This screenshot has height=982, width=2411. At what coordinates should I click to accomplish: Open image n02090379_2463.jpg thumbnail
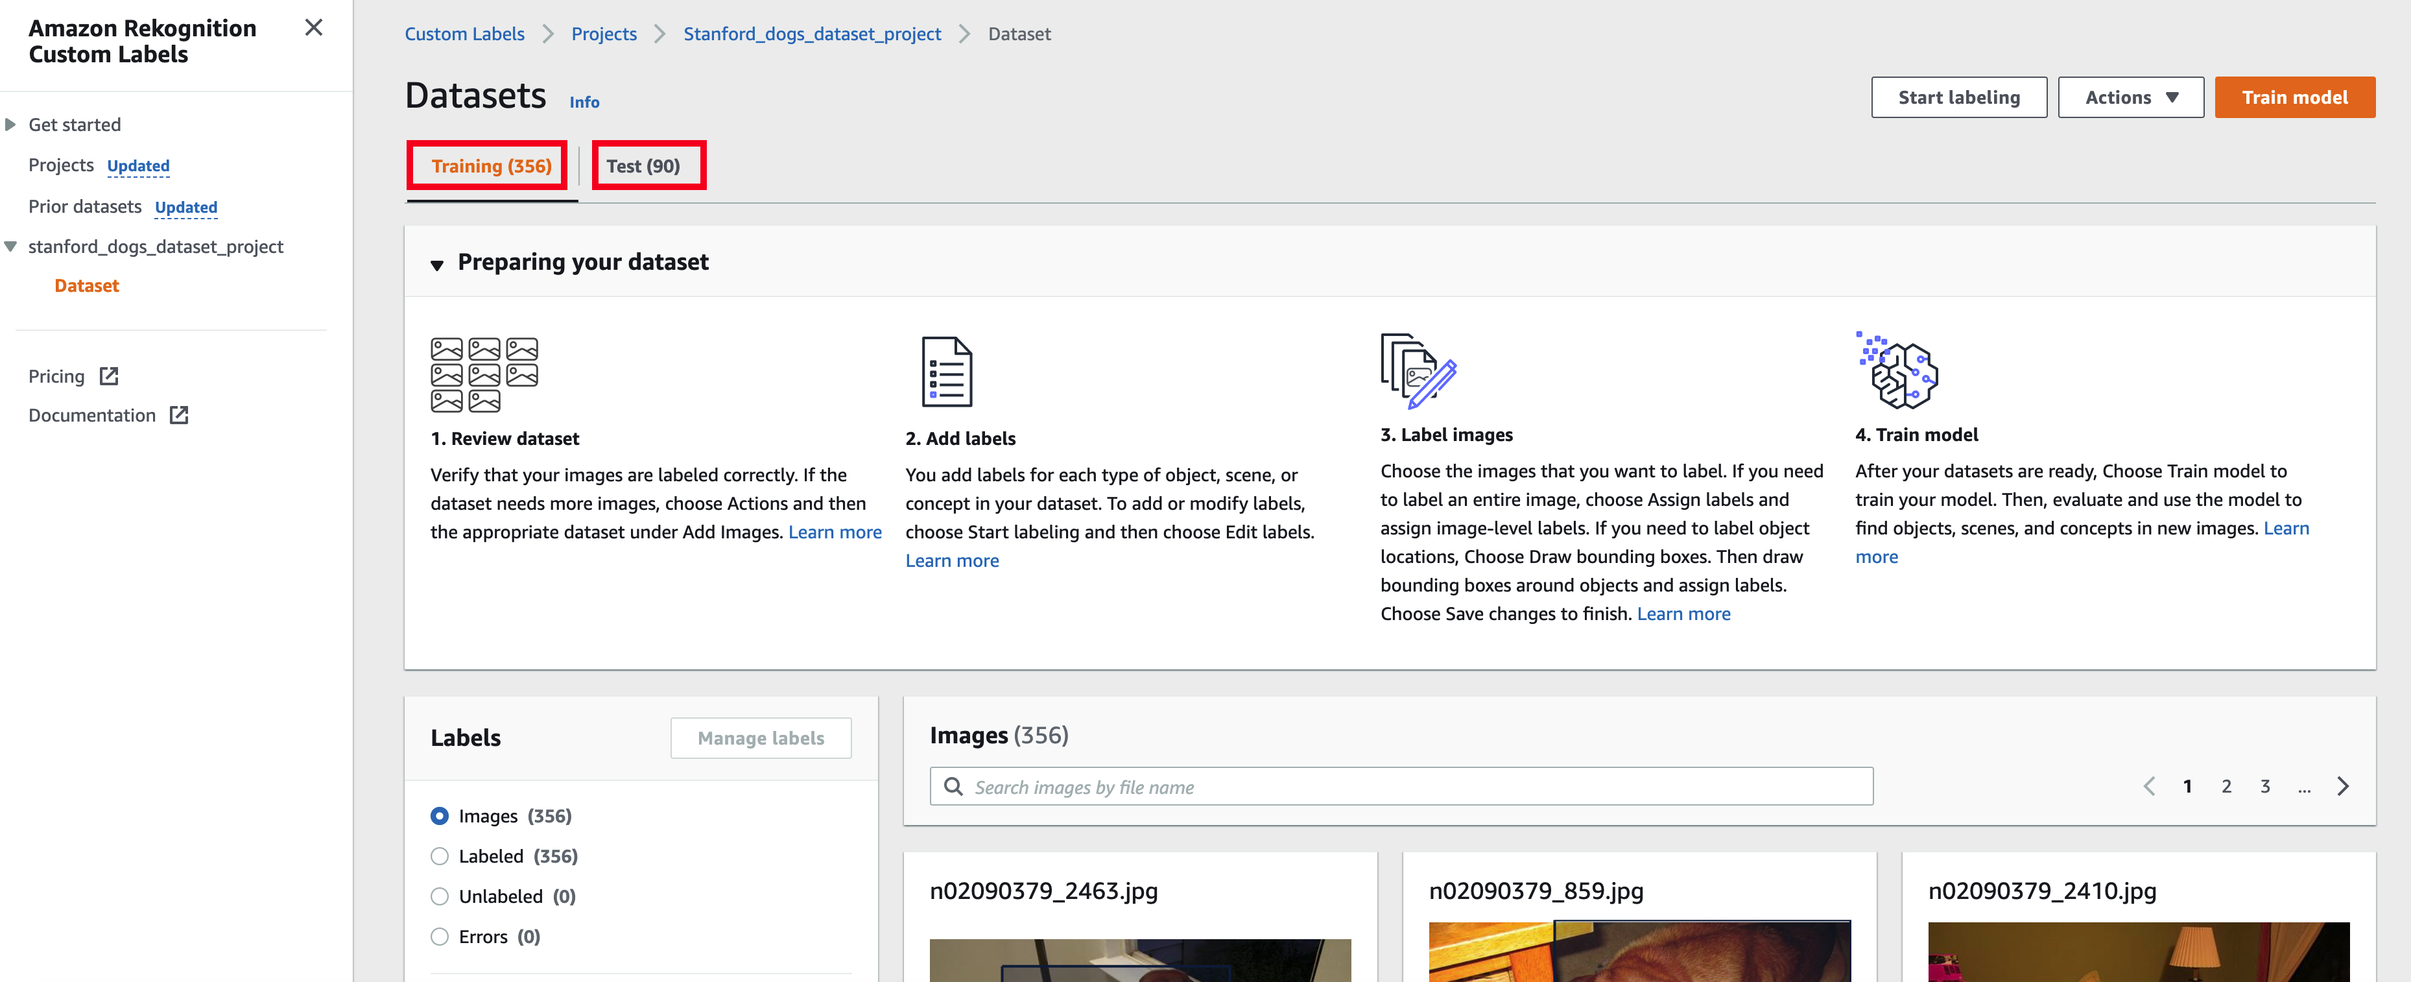coord(1140,961)
